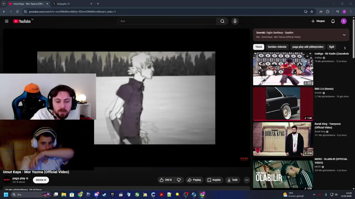
Task: Open volume control in system tray
Action: coord(336,195)
